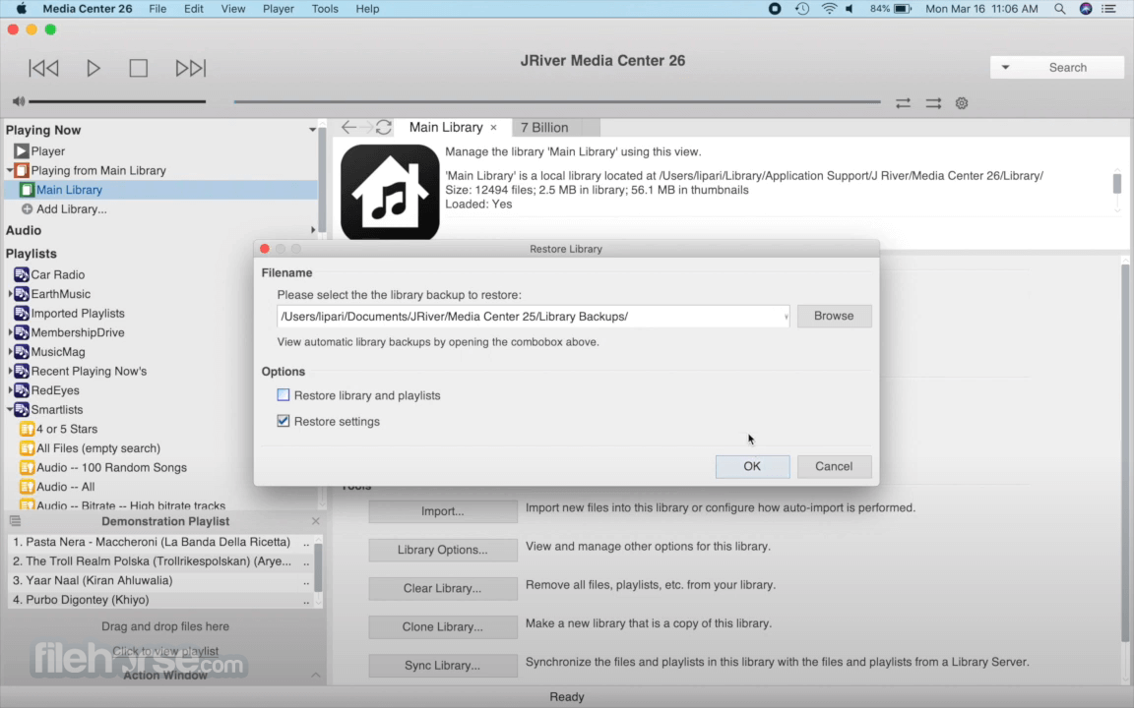
Task: Click the Add Library plus icon
Action: click(x=27, y=208)
